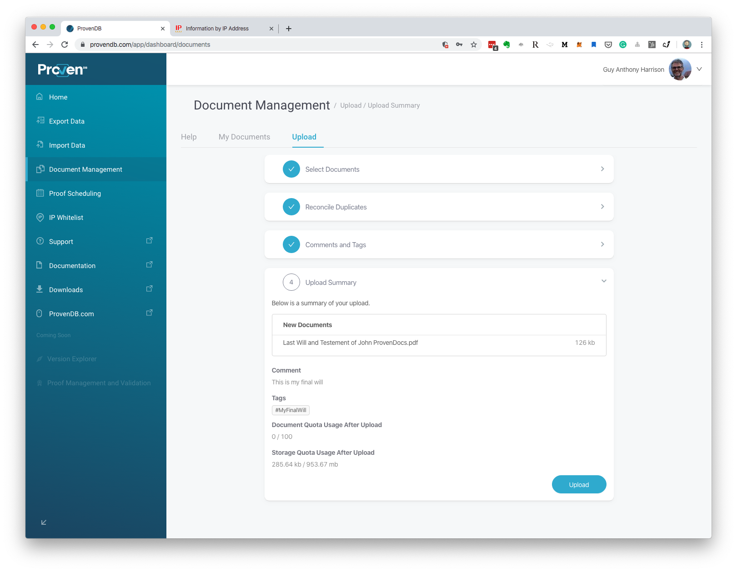The image size is (737, 572).
Task: Collapse the Upload Summary step chevron
Action: click(x=604, y=281)
